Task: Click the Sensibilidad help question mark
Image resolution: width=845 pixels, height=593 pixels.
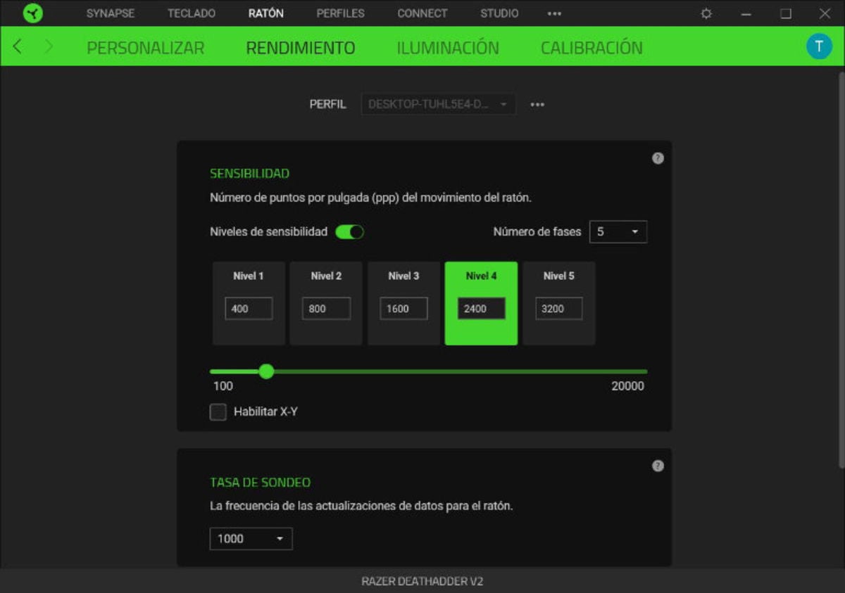Action: click(658, 158)
